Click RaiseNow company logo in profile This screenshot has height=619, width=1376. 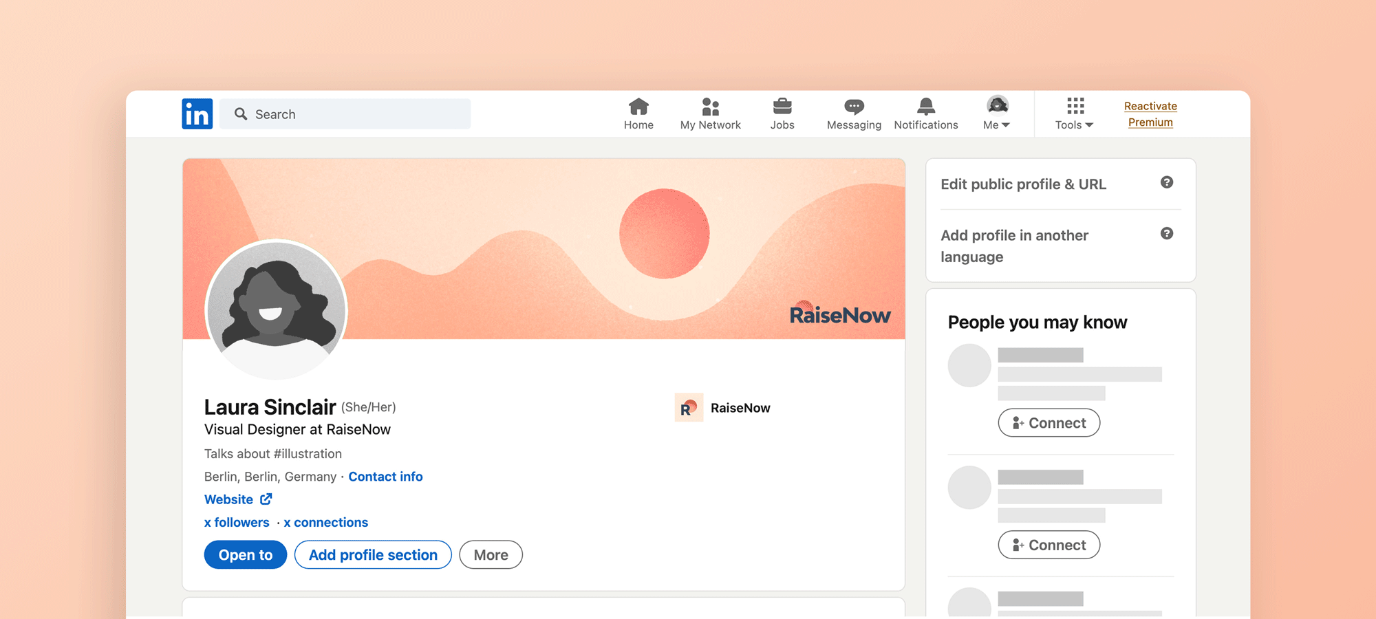pos(689,408)
